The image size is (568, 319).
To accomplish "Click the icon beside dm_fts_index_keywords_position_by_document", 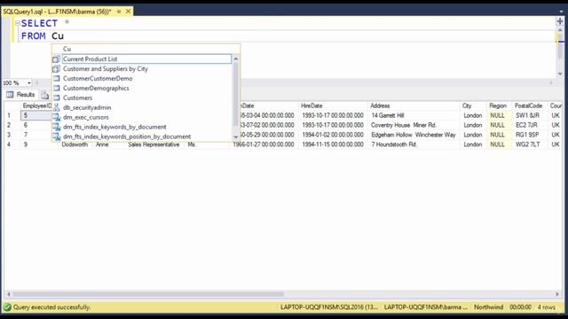I will tap(56, 136).
